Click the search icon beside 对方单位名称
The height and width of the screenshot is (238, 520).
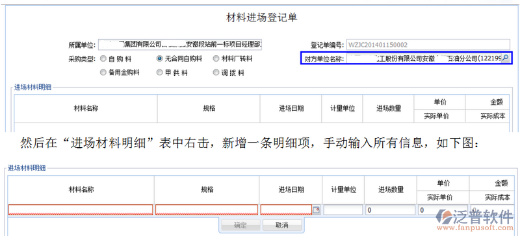click(505, 58)
